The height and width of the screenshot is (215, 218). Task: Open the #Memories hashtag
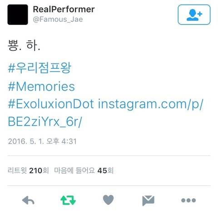tap(41, 87)
